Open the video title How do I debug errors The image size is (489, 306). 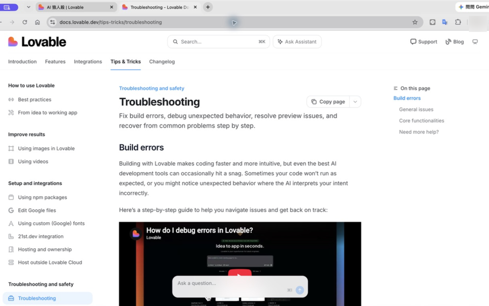tap(200, 230)
